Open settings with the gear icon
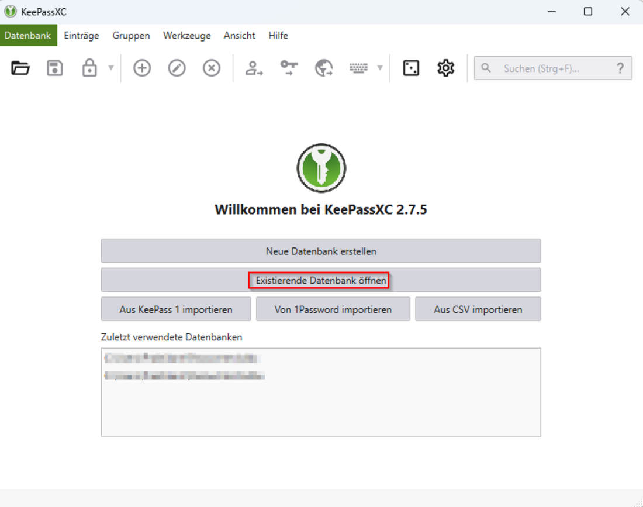This screenshot has height=507, width=643. pos(445,68)
